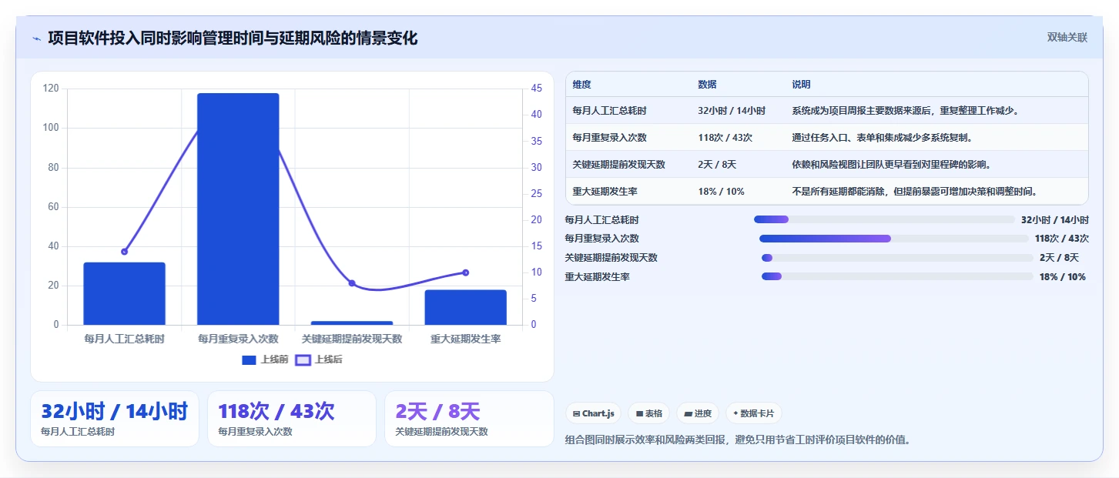Click the 重大延期发生率 progress bar

pos(896,276)
